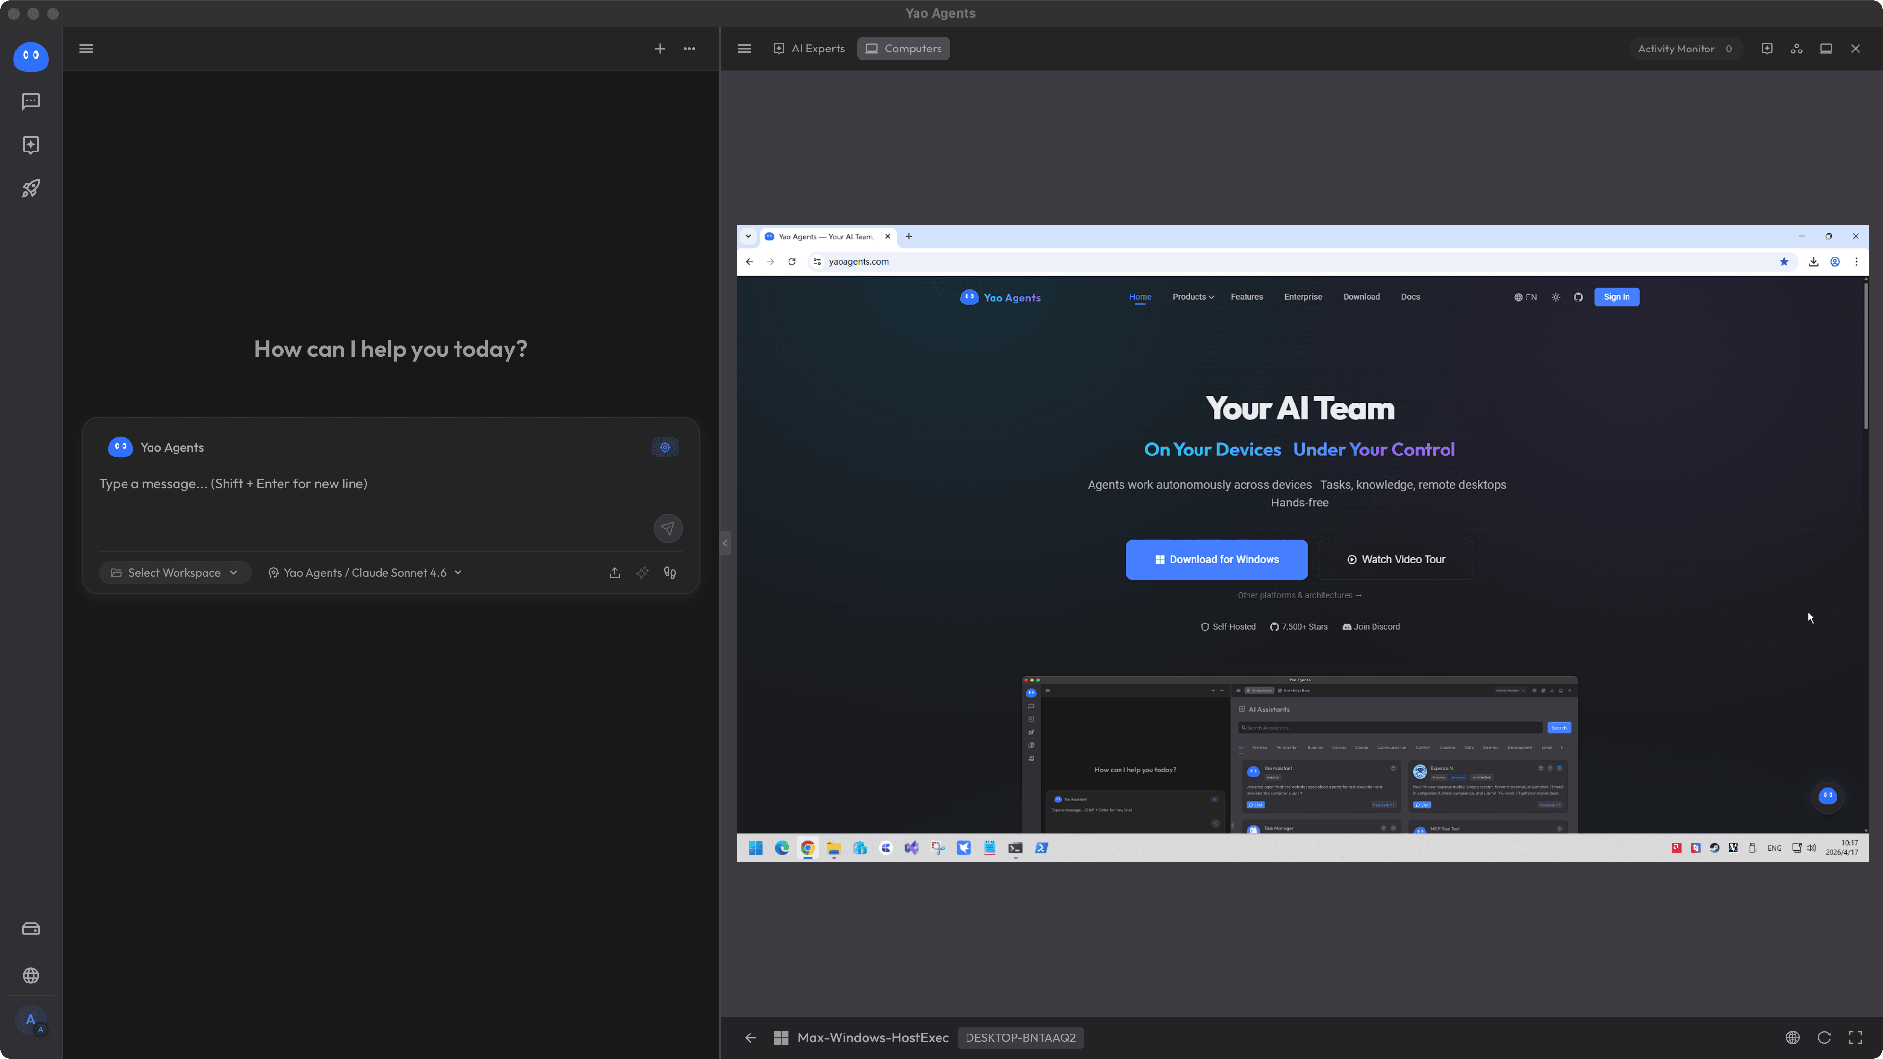1883x1059 pixels.
Task: Open the Enterprise nav link
Action: tap(1302, 297)
